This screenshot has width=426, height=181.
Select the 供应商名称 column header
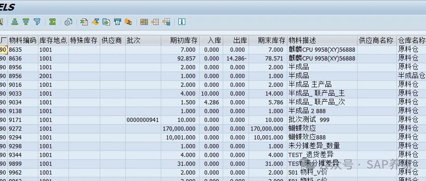click(x=377, y=41)
